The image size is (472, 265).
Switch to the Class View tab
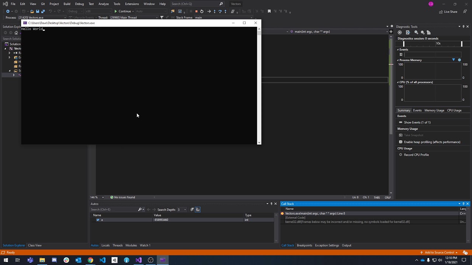coord(35,245)
